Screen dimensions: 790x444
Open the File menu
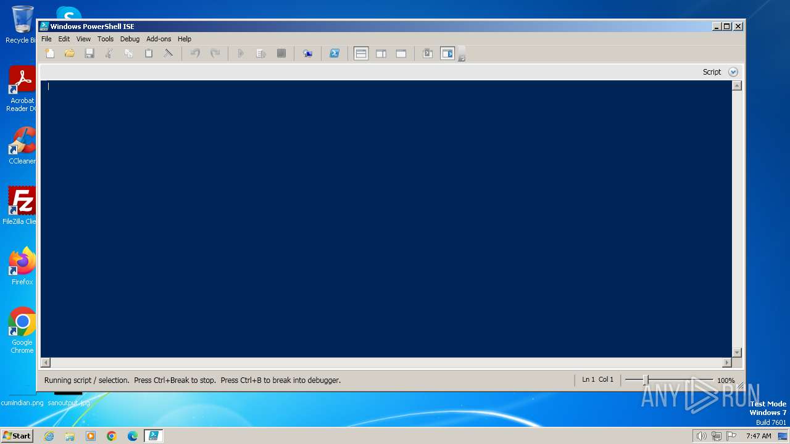click(46, 39)
